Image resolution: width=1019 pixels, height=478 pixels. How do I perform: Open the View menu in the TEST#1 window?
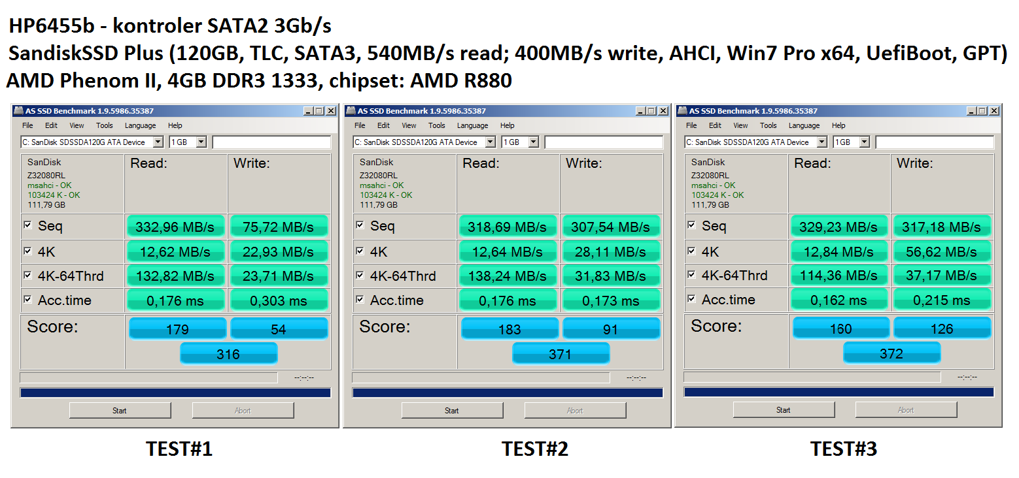[x=77, y=125]
